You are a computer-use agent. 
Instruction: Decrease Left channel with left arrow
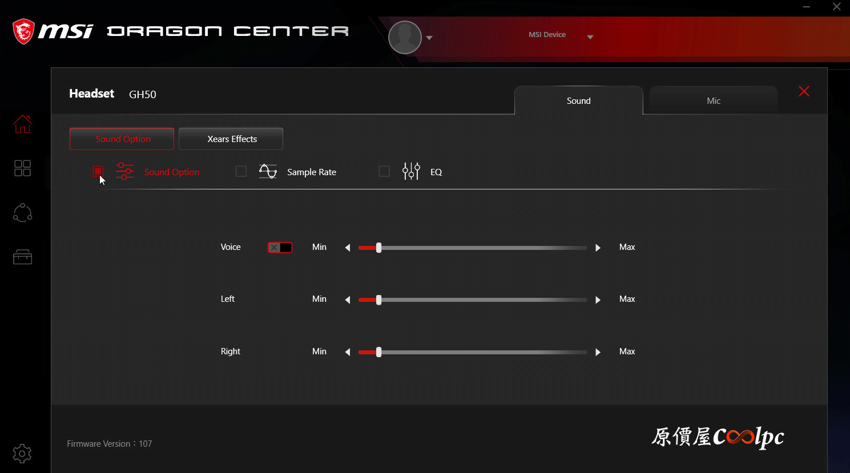coord(347,300)
